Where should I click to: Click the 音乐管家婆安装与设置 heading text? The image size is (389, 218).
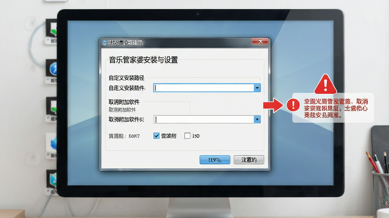(143, 60)
